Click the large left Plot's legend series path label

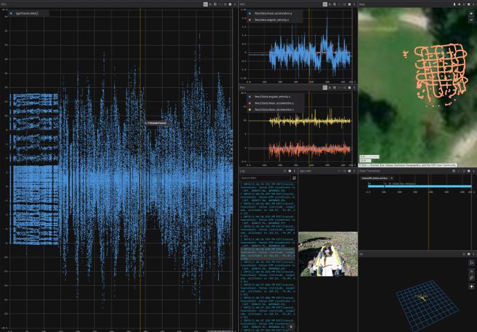click(x=28, y=13)
